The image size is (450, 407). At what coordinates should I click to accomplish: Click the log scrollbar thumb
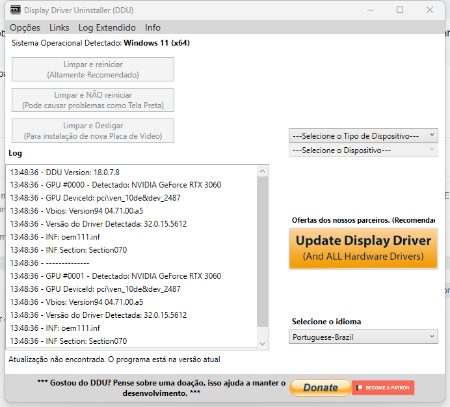click(262, 252)
